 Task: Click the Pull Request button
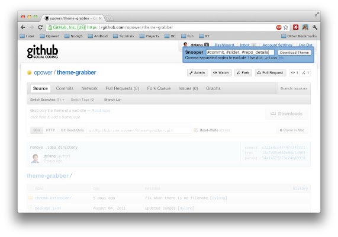click(x=271, y=73)
